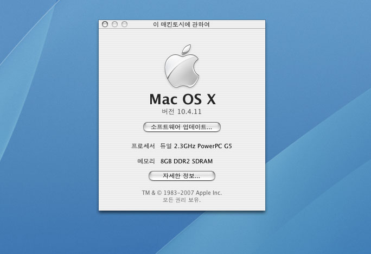Zoom window using third title bar button
This screenshot has height=254, width=371.
[x=124, y=24]
